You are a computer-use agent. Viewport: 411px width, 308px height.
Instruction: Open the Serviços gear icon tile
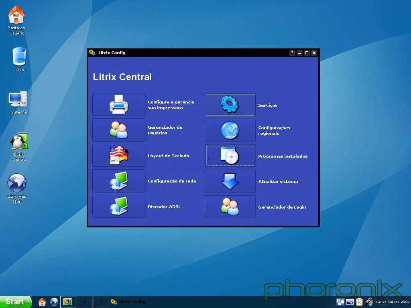230,105
